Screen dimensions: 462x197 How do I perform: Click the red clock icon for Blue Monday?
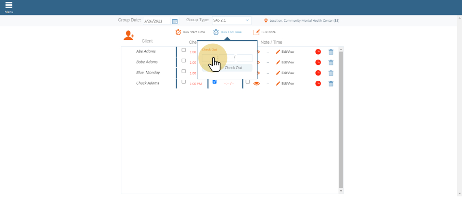318,73
